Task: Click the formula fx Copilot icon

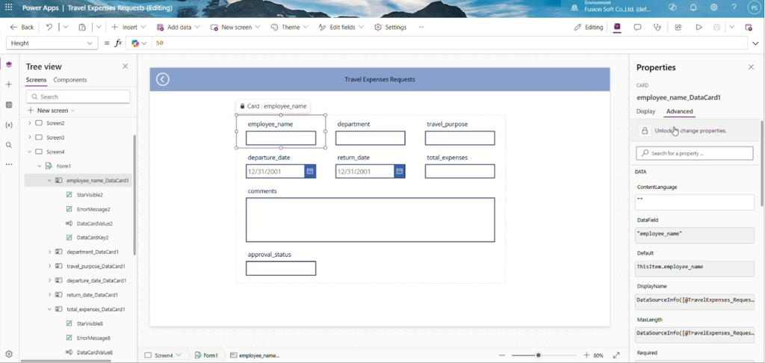Action: [x=135, y=43]
